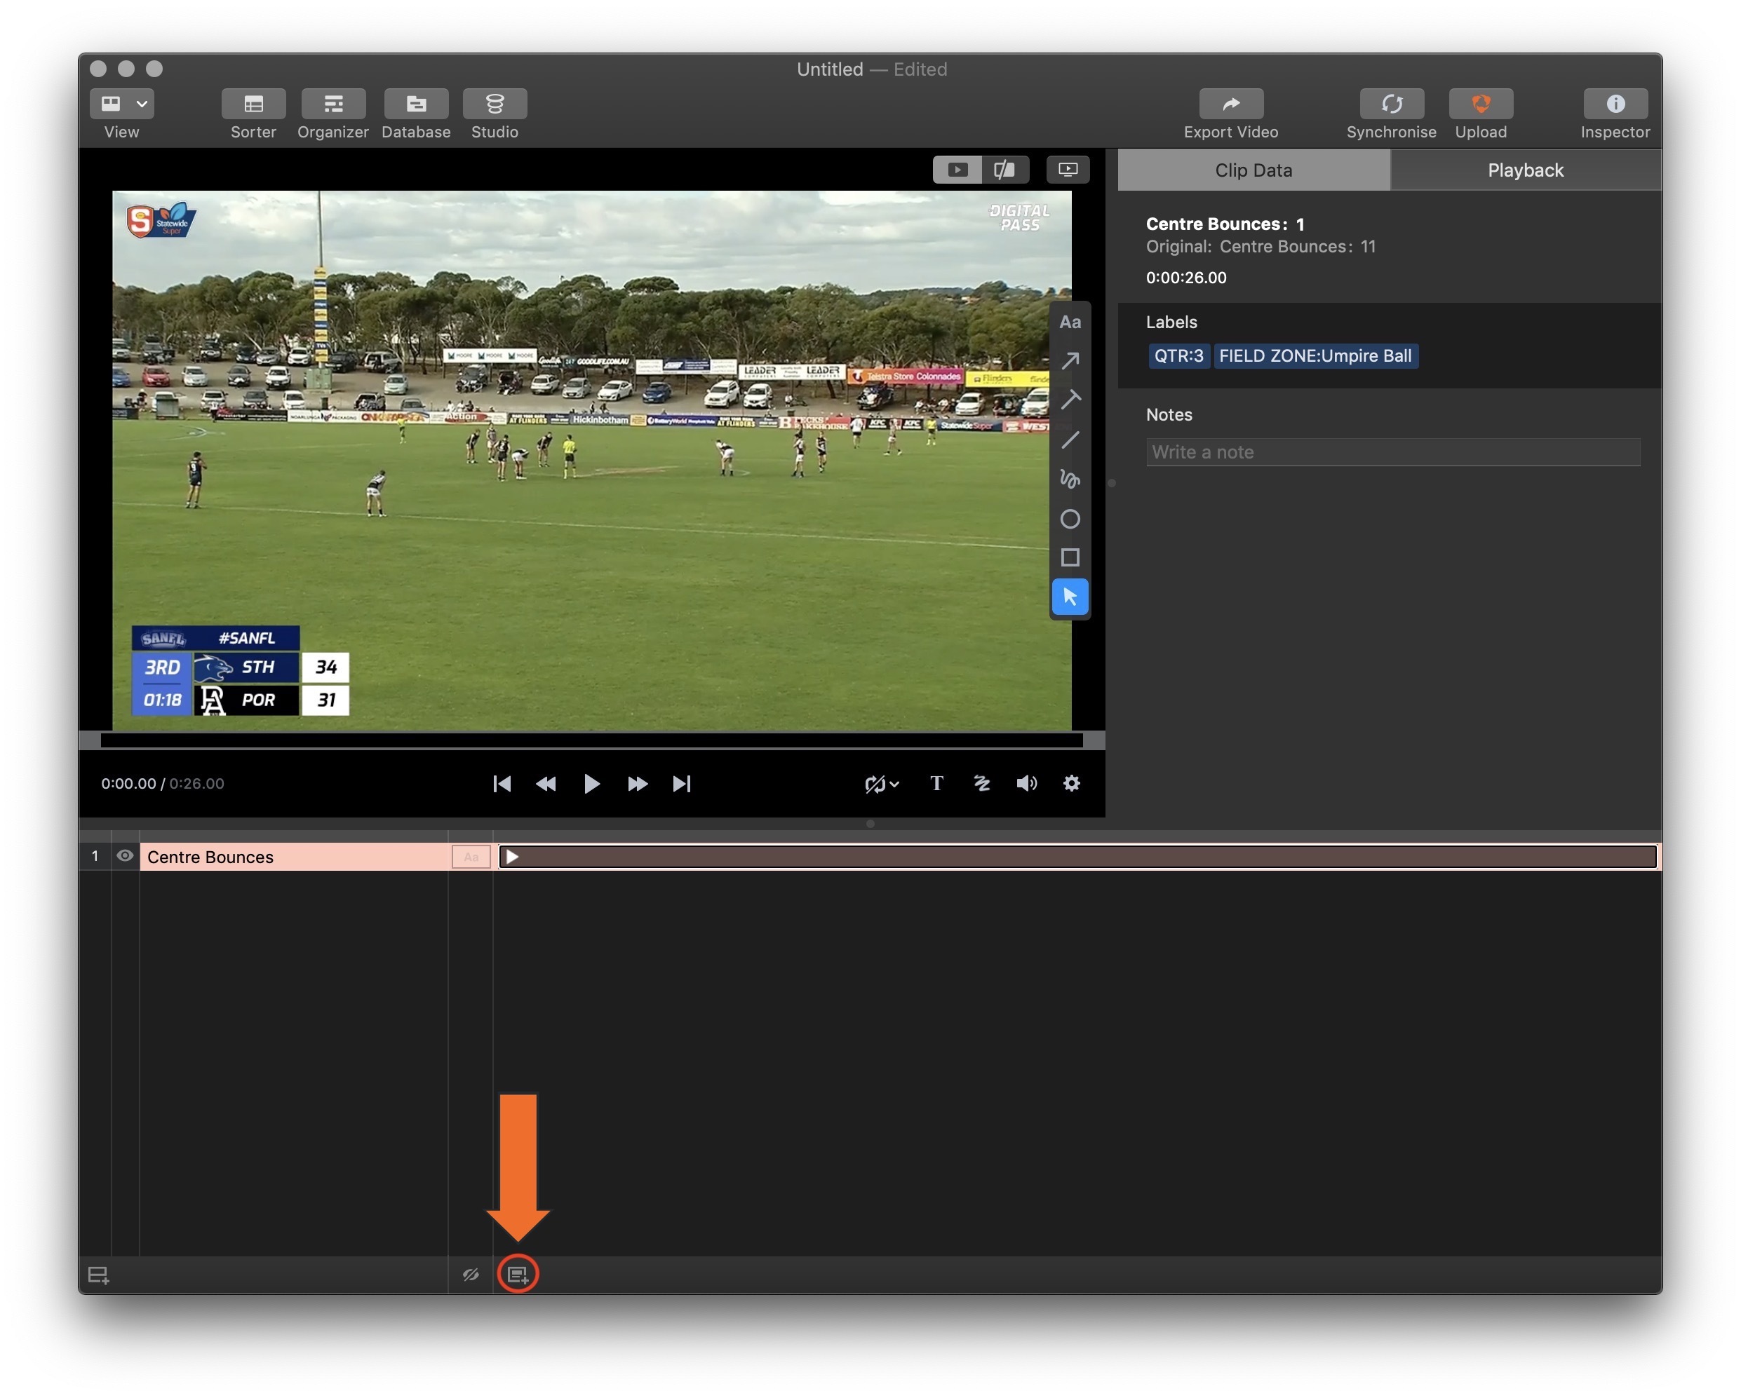This screenshot has width=1741, height=1398.
Task: Rewind the video
Action: 546,784
